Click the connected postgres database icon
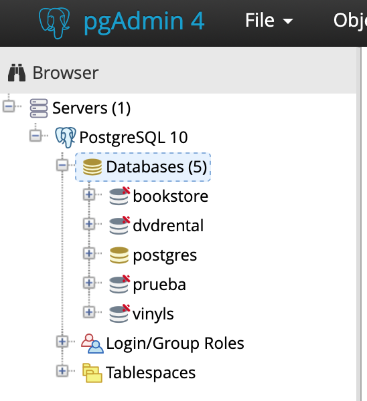 [119, 255]
